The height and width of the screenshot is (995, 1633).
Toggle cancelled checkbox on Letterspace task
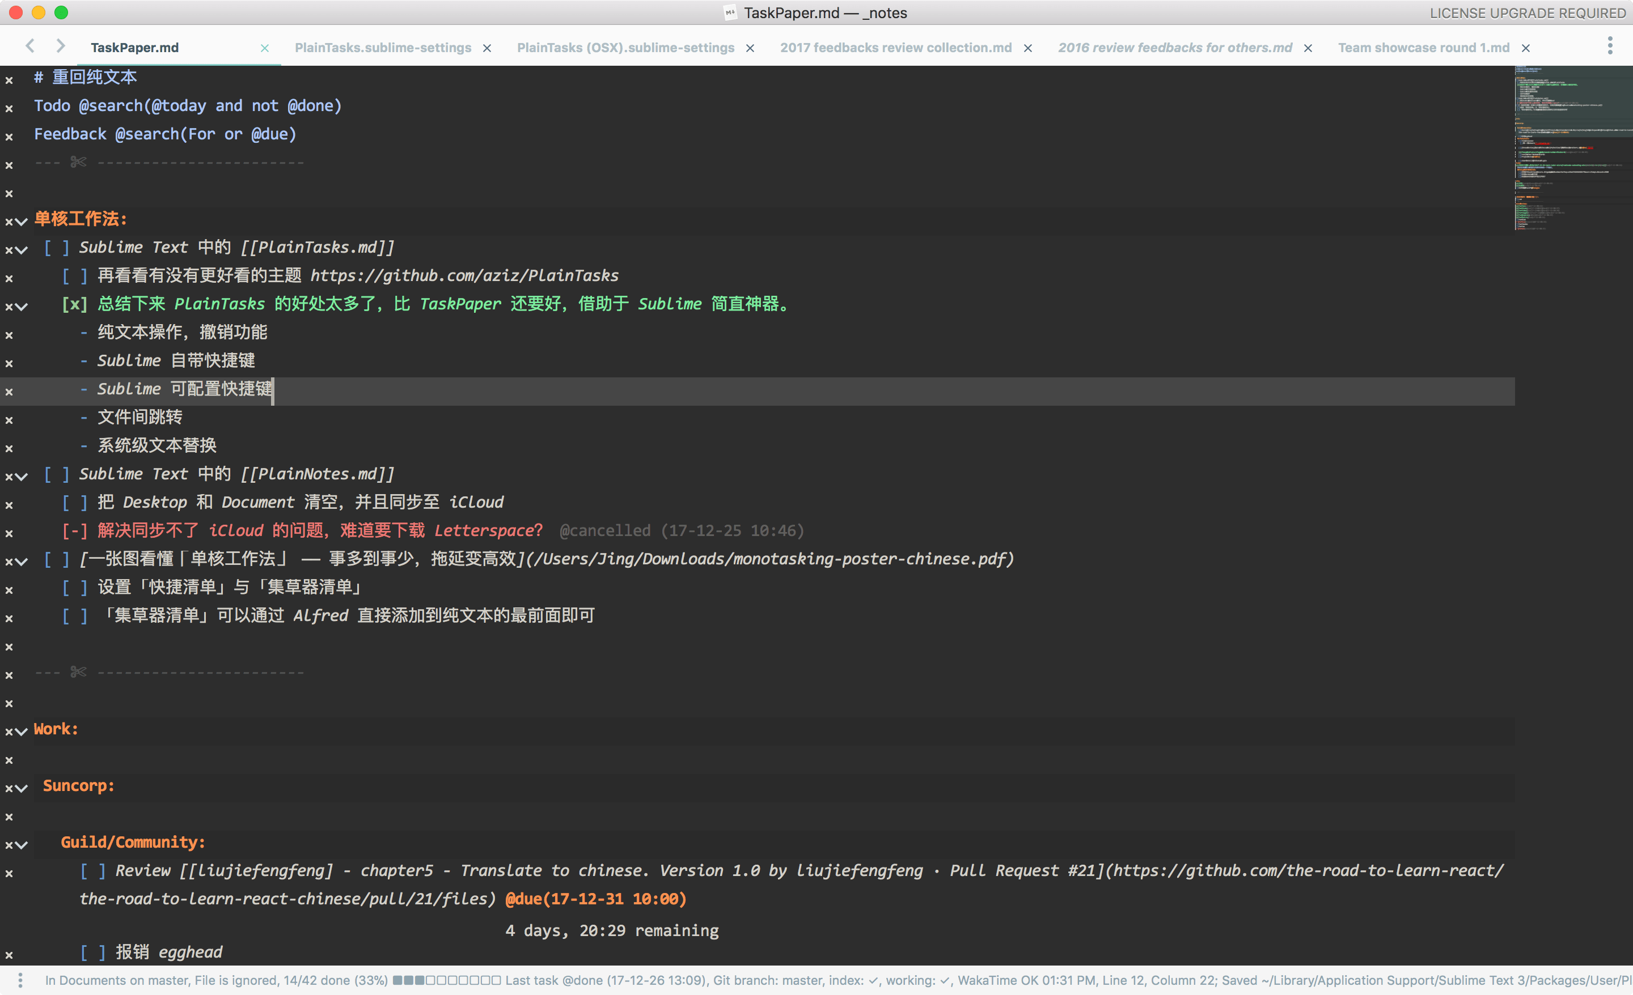tap(74, 531)
